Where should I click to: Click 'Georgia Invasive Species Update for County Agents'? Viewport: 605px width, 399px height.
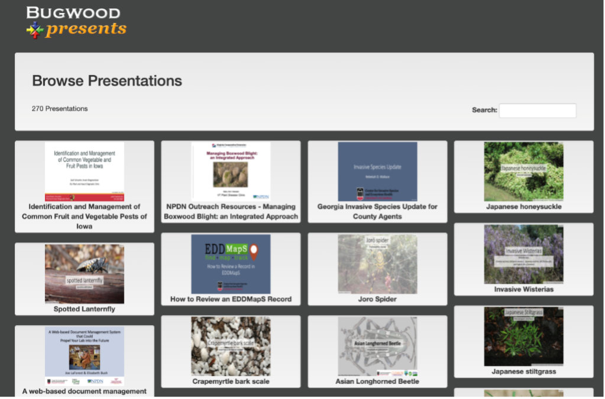(377, 212)
